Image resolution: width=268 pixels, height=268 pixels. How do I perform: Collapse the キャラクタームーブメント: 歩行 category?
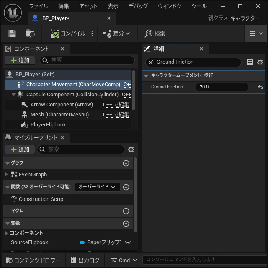[146, 75]
